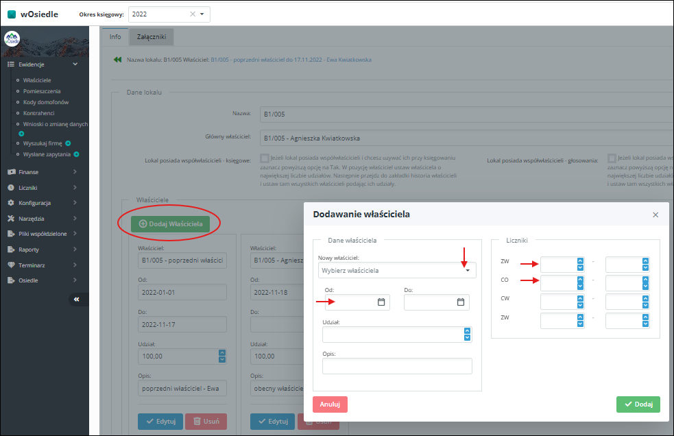Open calendar picker in Od date field

[381, 302]
